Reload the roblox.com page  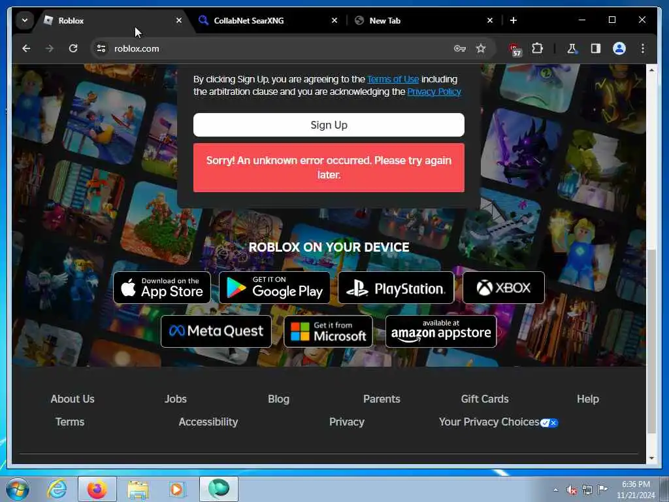click(x=73, y=48)
